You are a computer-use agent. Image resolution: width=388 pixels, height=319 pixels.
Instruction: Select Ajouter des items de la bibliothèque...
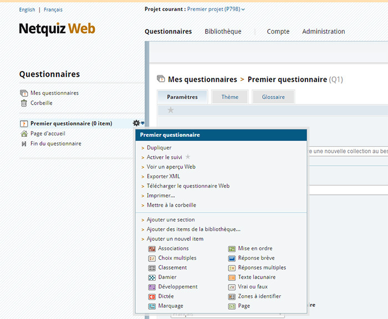[x=193, y=229]
